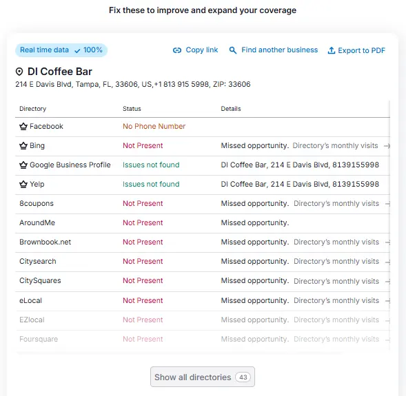Click the Directory column header
Image resolution: width=406 pixels, height=396 pixels.
(x=32, y=109)
